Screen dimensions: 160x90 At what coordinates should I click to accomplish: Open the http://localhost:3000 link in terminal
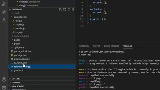(146, 60)
